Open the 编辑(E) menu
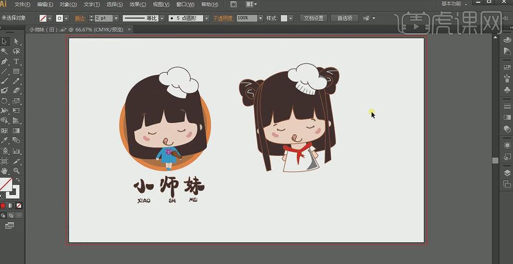This screenshot has width=513, height=264. coord(46,5)
